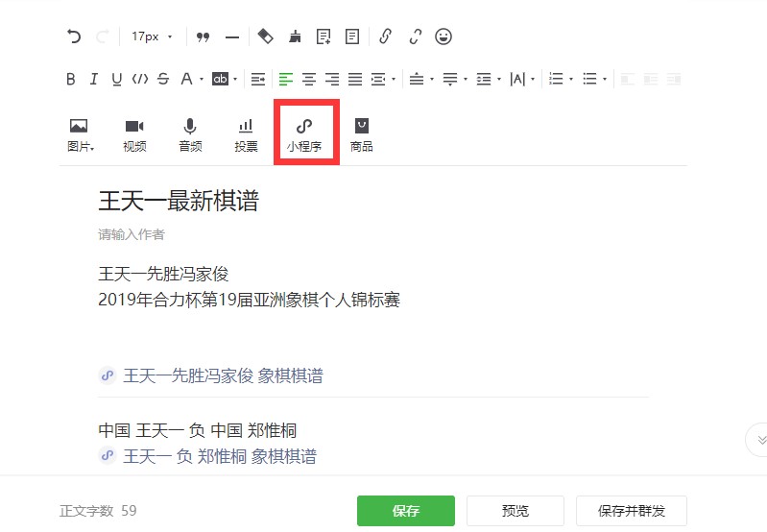Screen dimensions: 767x532
Task: Click the side margin indent icon
Action: click(378, 79)
